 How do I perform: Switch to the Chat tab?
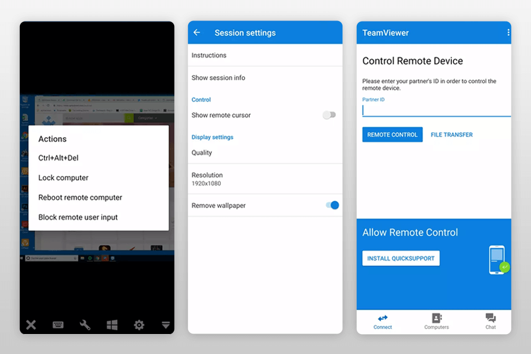point(491,322)
